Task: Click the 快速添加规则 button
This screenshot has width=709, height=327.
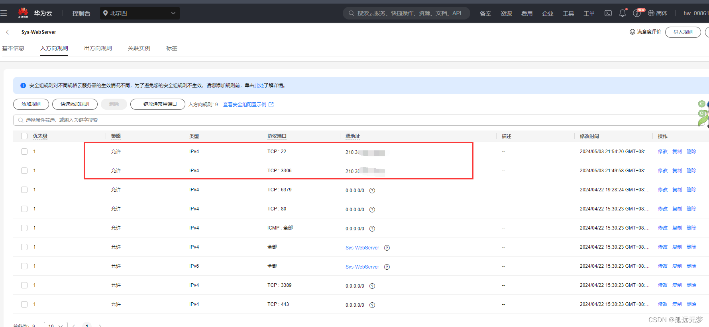Action: pos(75,104)
